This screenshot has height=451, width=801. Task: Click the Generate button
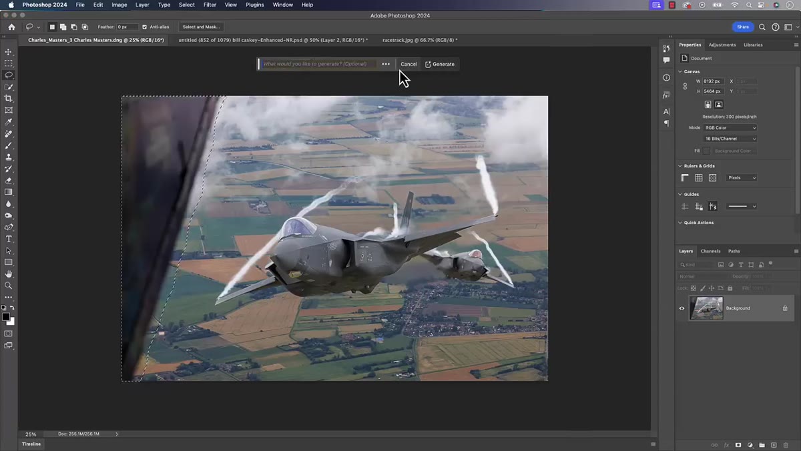[439, 64]
